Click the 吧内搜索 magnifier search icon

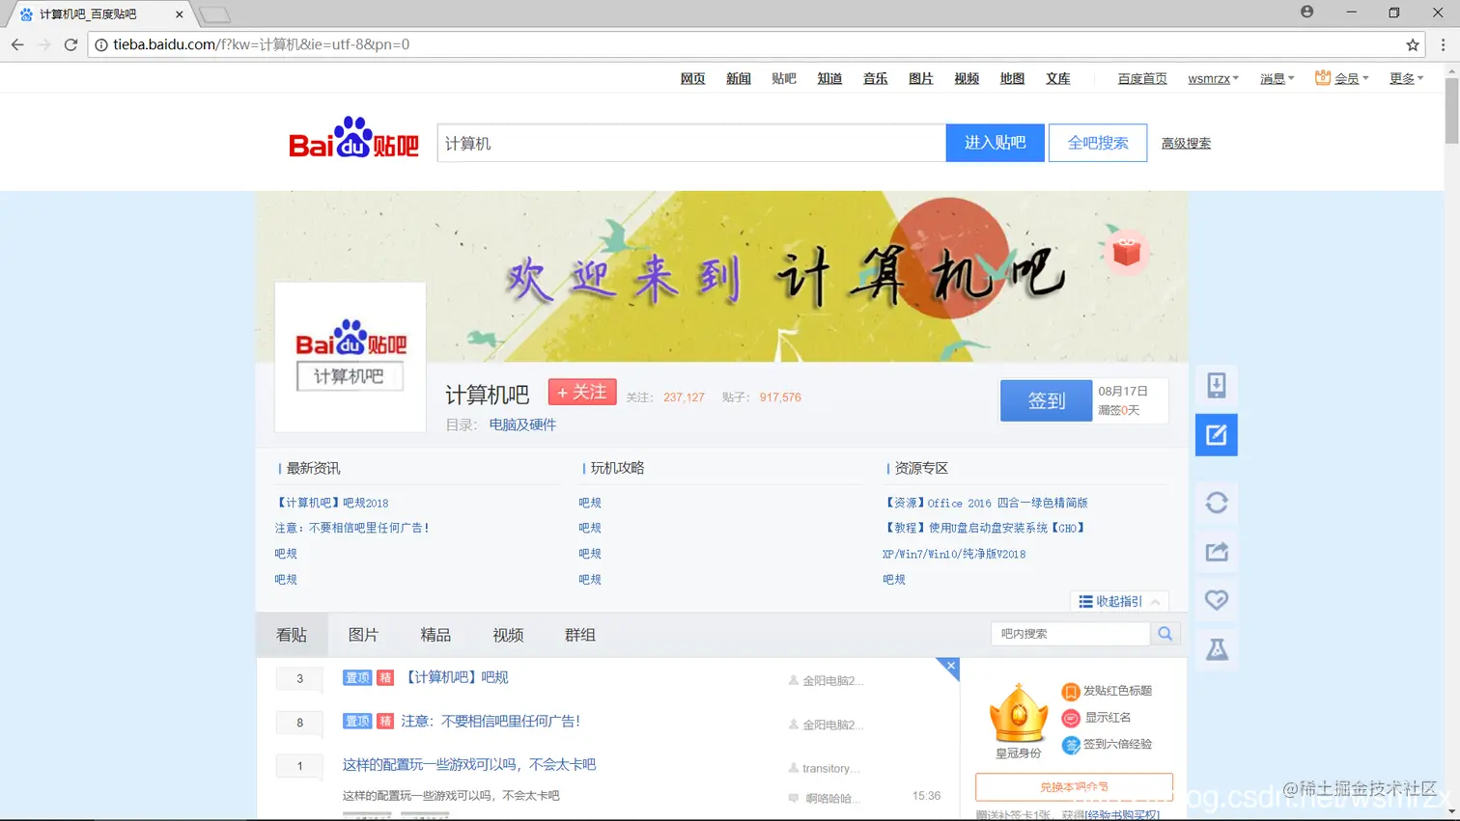(x=1165, y=633)
